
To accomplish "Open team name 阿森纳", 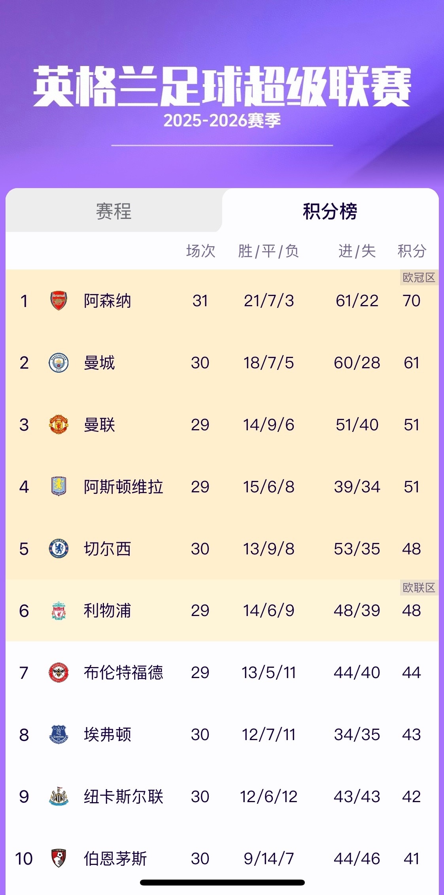I will 107,301.
